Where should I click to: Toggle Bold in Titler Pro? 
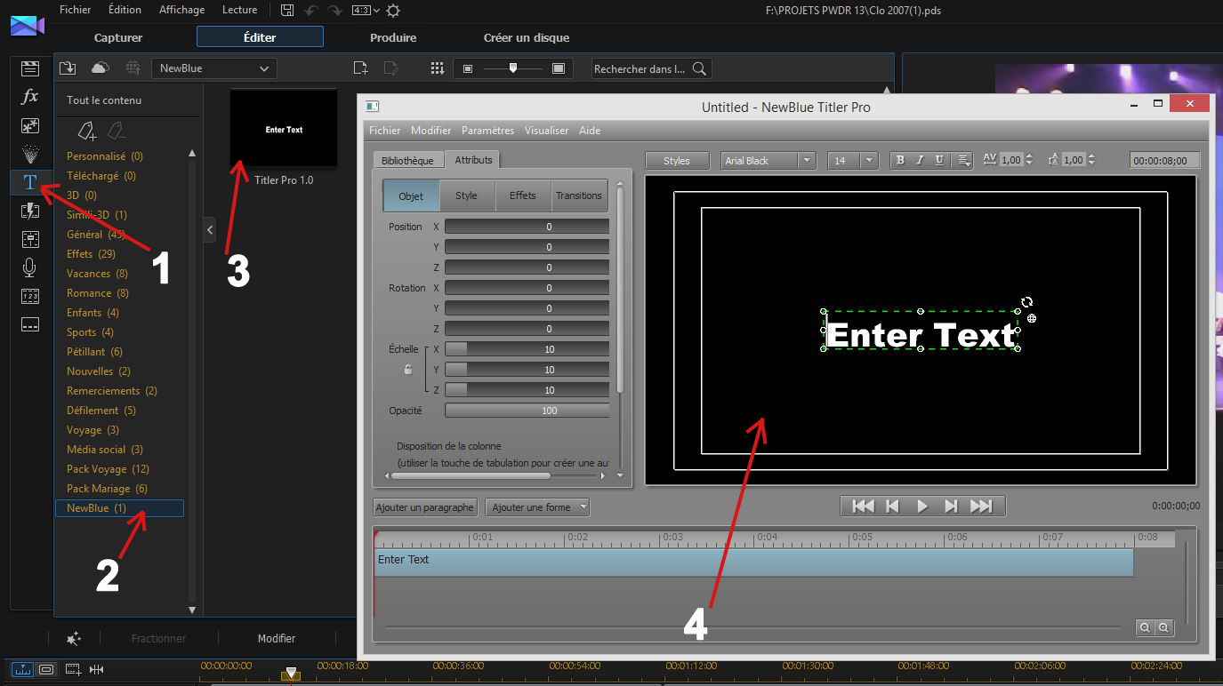tap(900, 160)
